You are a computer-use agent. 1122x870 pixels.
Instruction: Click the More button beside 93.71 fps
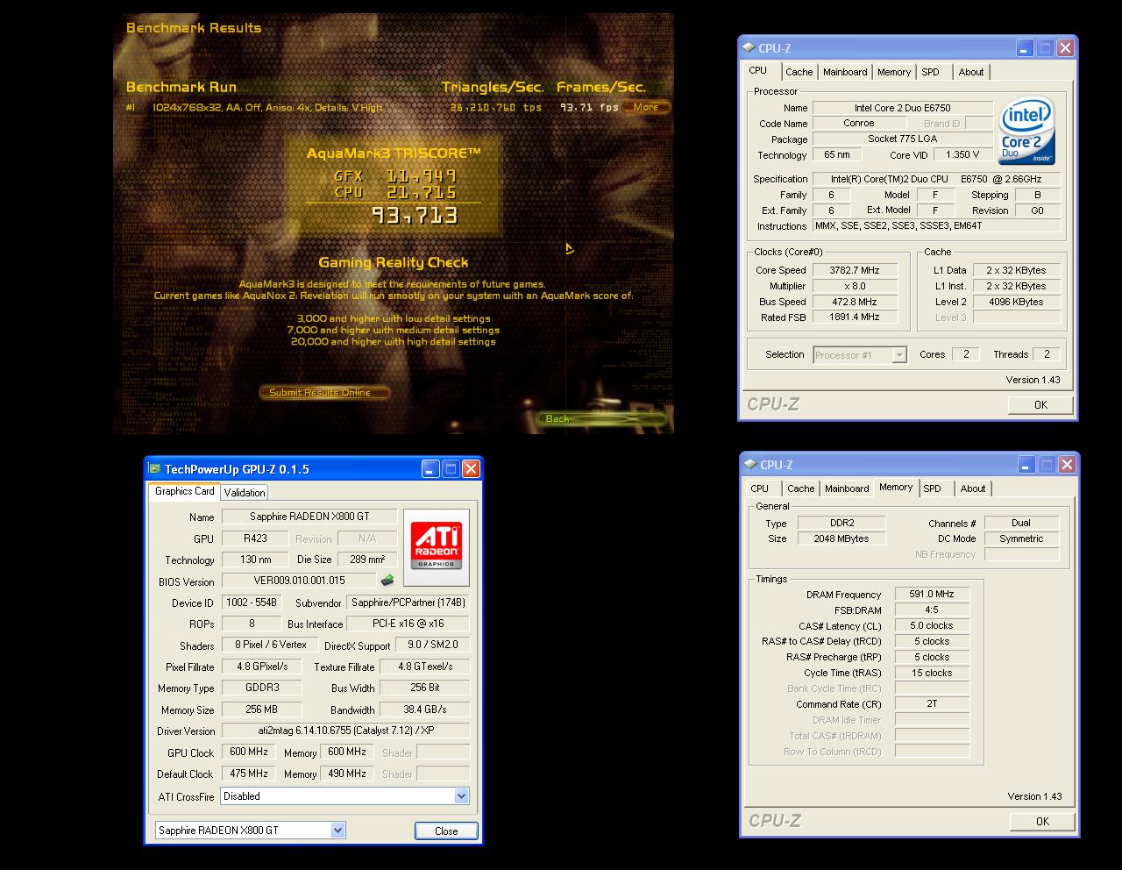pyautogui.click(x=647, y=107)
